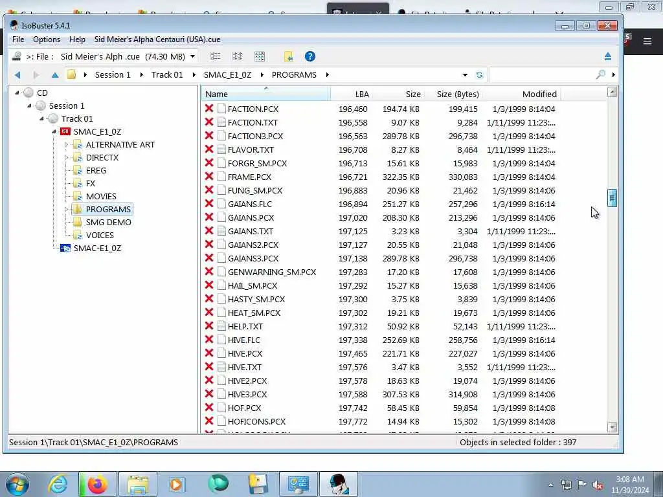Image resolution: width=663 pixels, height=497 pixels.
Task: Click Track 01 in the breadcrumb
Action: [x=167, y=75]
